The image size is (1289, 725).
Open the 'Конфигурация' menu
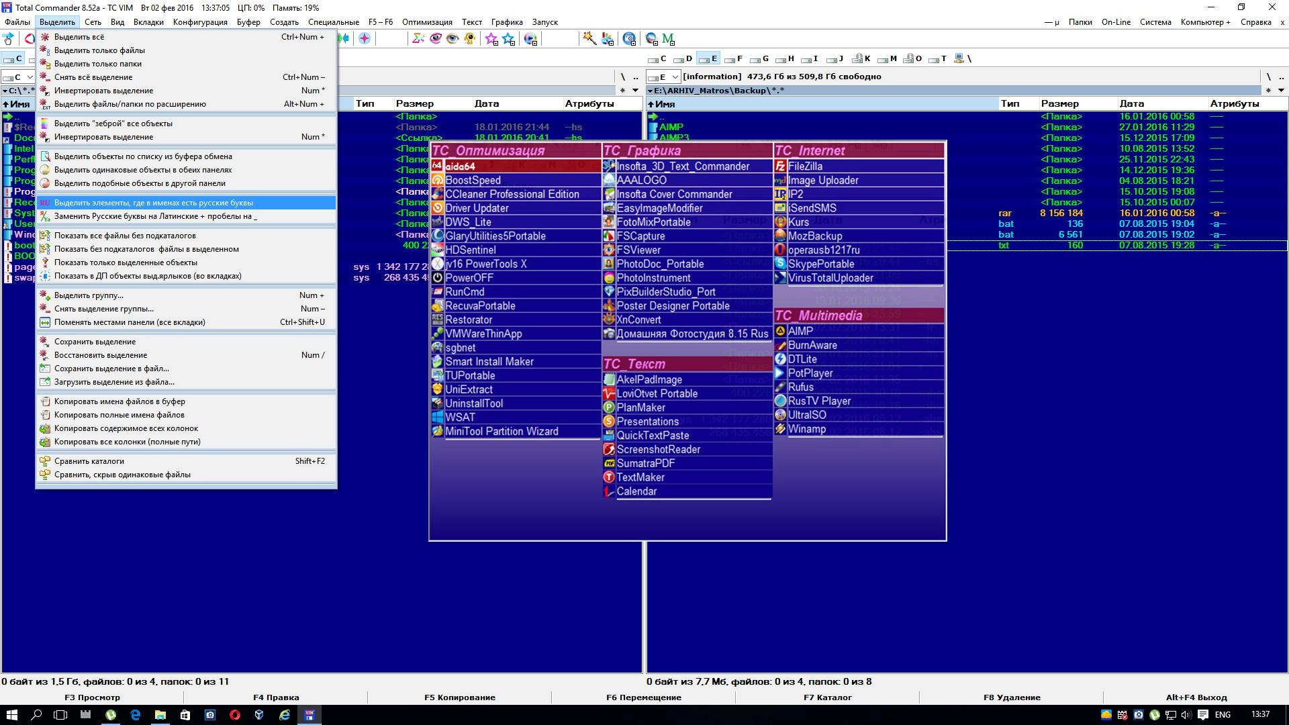coord(200,22)
